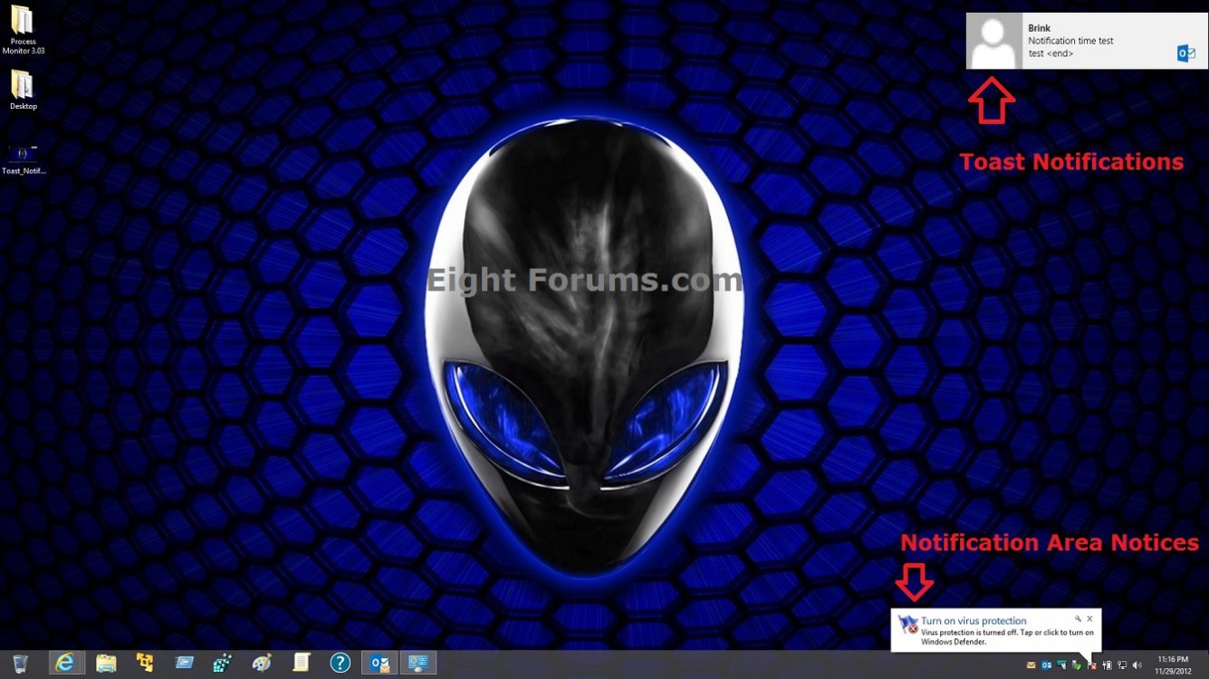
Task: Open File Explorer from the taskbar
Action: [106, 663]
